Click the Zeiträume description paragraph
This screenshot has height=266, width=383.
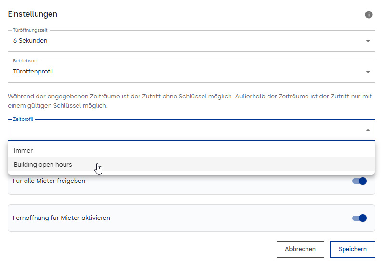click(190, 101)
